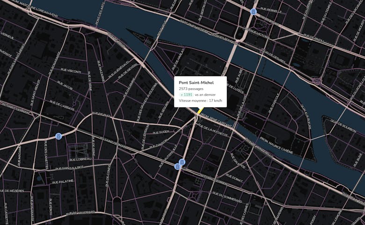The height and width of the screenshot is (225, 365).
Task: Select the blue counter marker near Rue des Canettes
Action: [58, 136]
